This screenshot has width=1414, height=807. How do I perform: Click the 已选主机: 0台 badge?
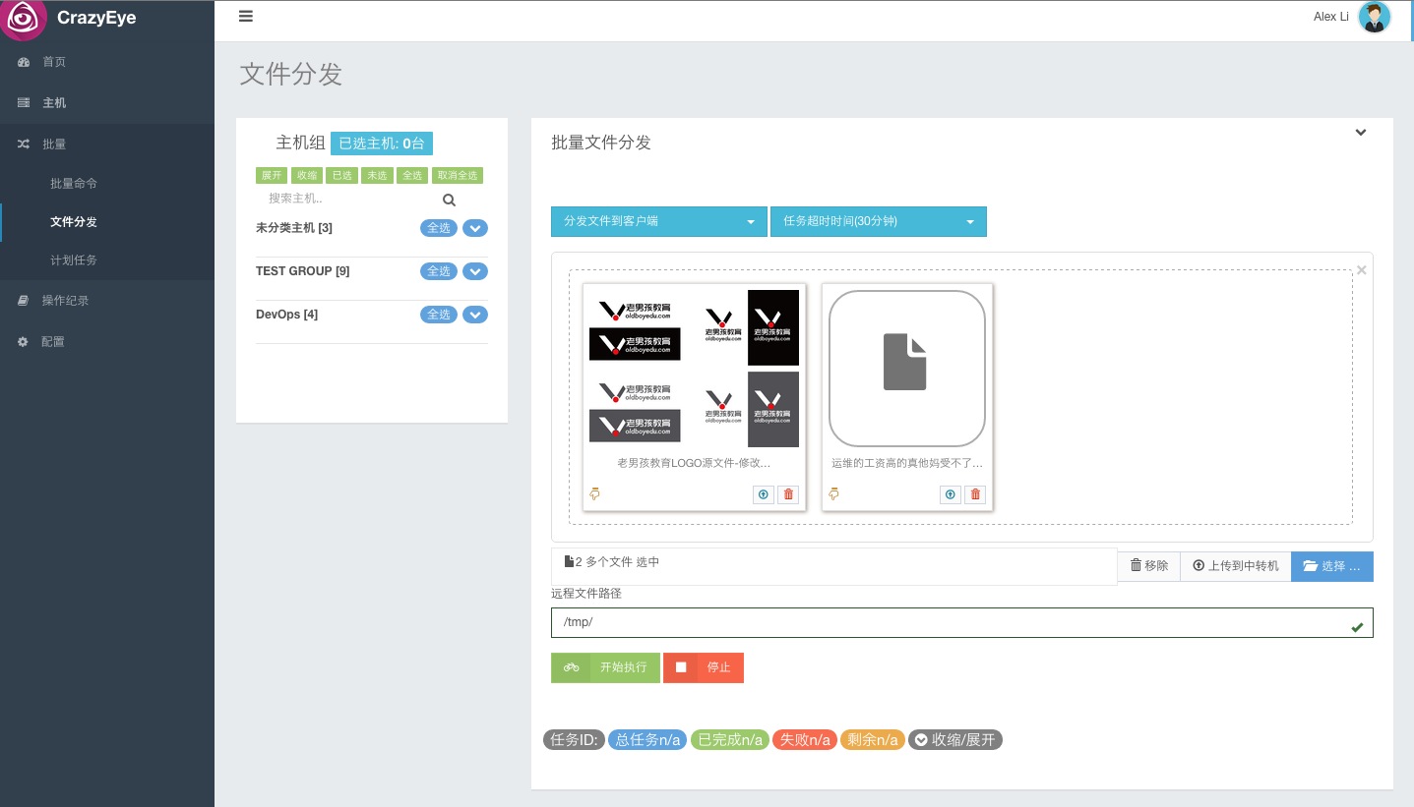click(382, 144)
